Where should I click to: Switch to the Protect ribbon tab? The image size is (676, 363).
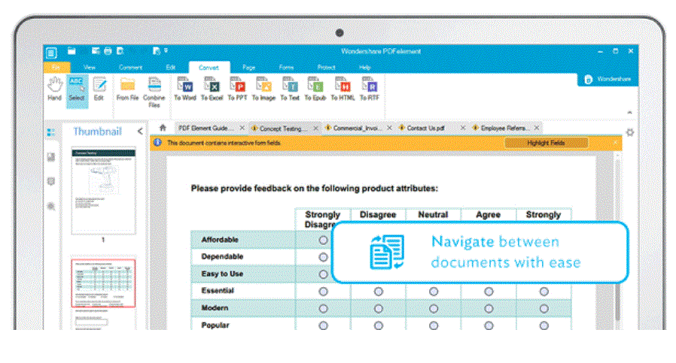[327, 67]
